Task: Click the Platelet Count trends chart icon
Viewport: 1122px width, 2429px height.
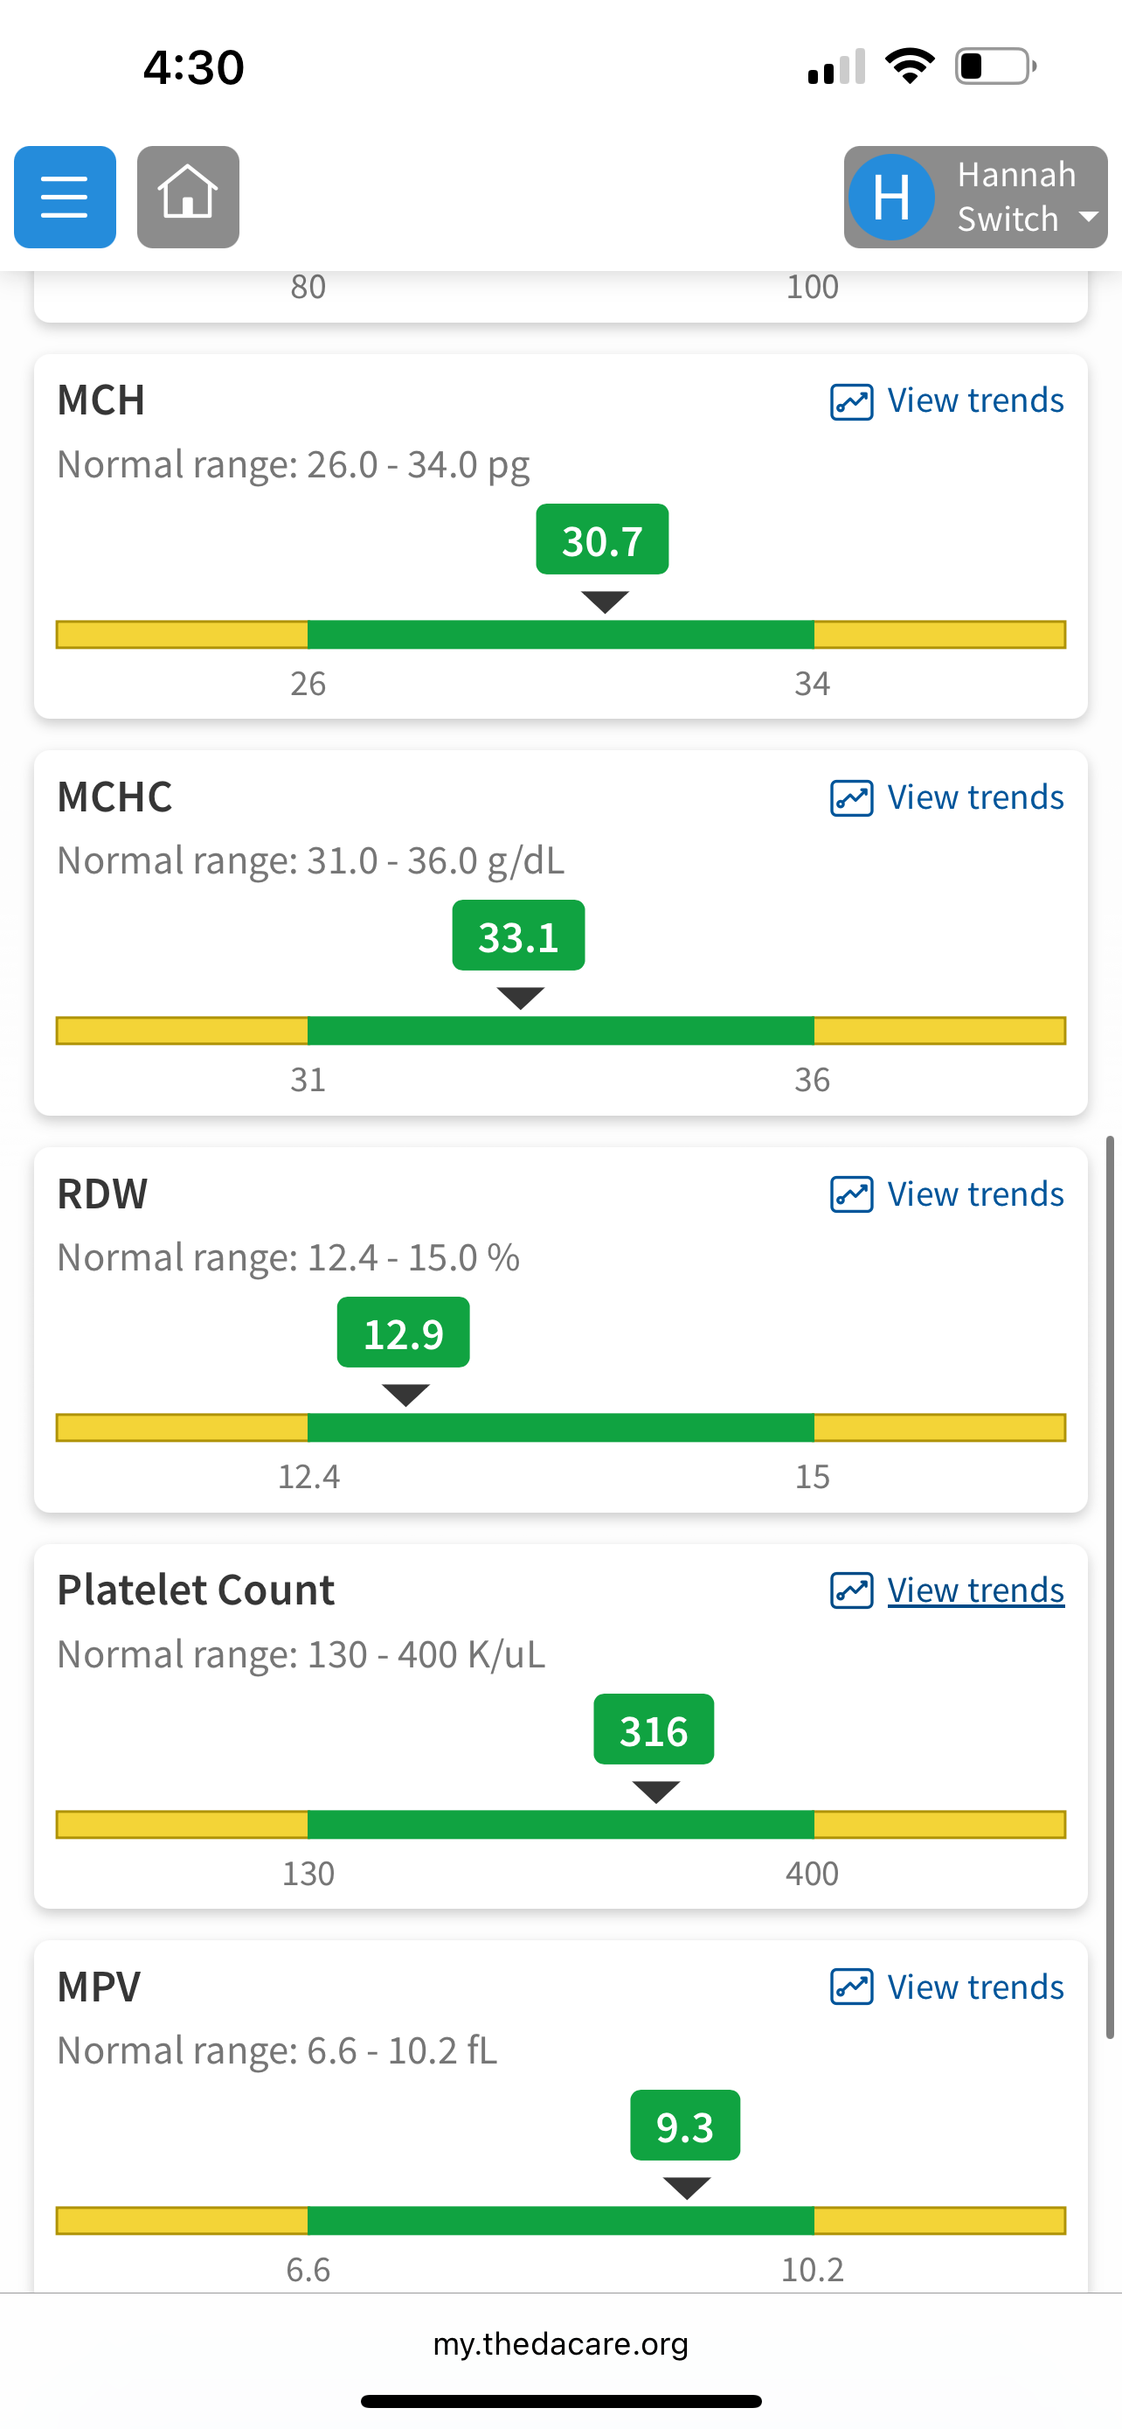Action: point(851,1590)
